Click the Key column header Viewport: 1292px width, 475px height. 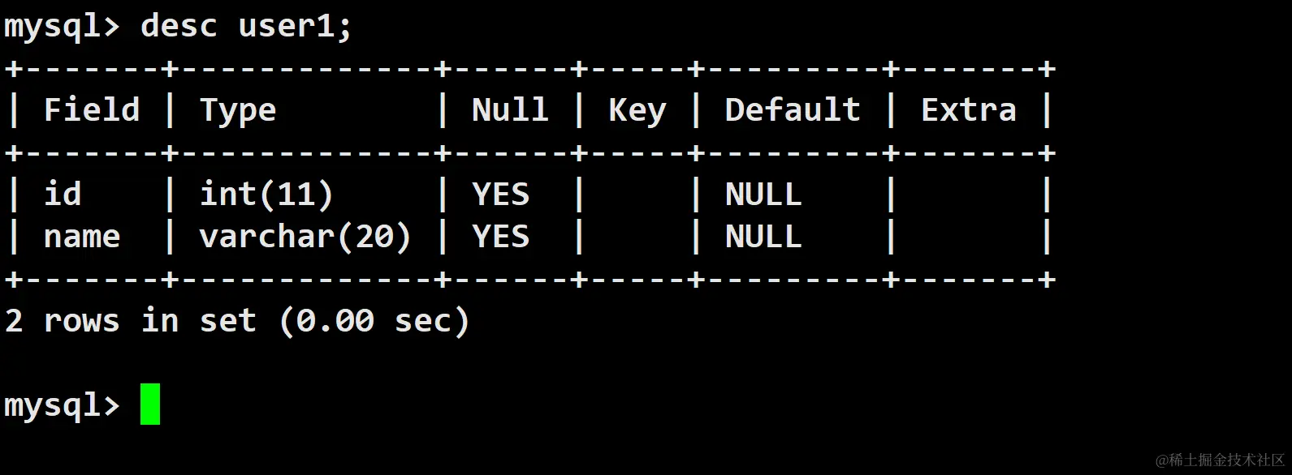coord(637,110)
